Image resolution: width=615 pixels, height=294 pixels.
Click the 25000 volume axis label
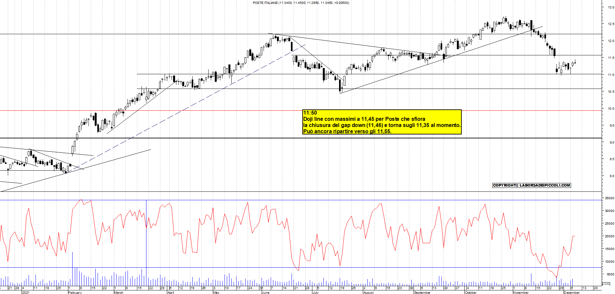[609, 224]
